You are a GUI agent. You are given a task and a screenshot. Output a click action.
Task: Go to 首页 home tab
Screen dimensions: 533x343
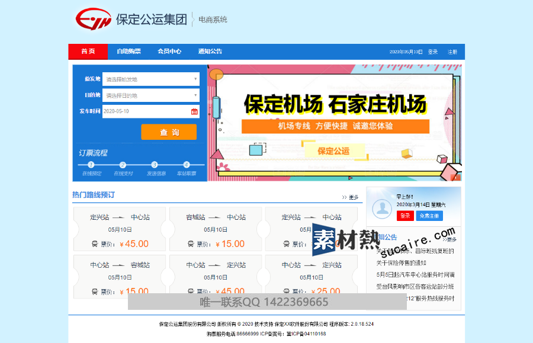tap(88, 52)
